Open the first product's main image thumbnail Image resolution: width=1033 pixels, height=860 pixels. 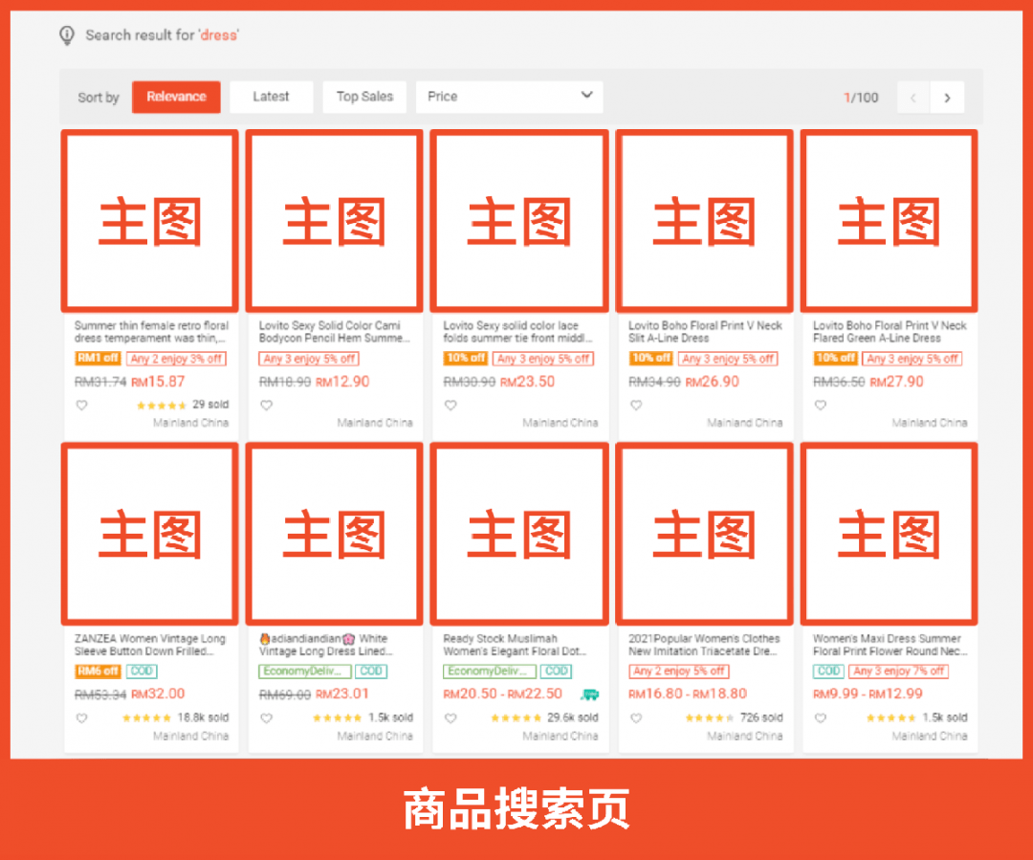(149, 220)
